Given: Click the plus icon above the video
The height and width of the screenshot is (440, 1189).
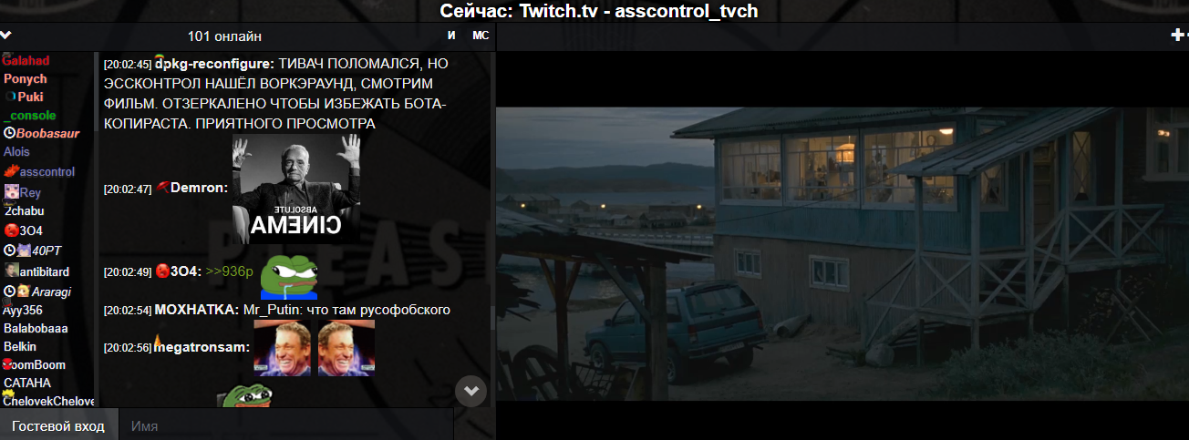Looking at the screenshot, I should pos(1176,36).
